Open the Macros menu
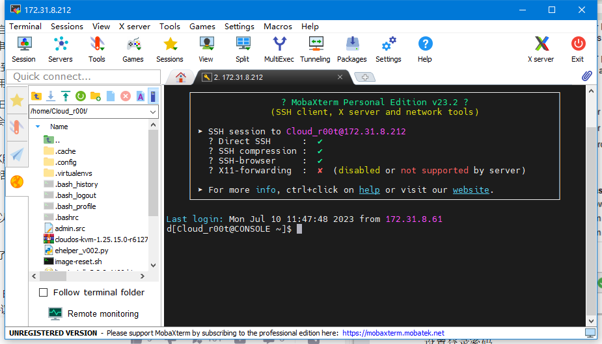Image resolution: width=602 pixels, height=344 pixels. (278, 27)
